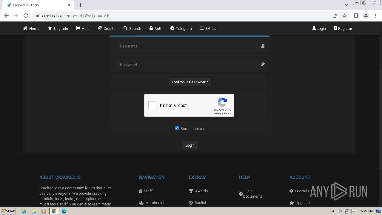Image resolution: width=382 pixels, height=215 pixels.
Task: Click the Staff link icon
Action: point(141,191)
